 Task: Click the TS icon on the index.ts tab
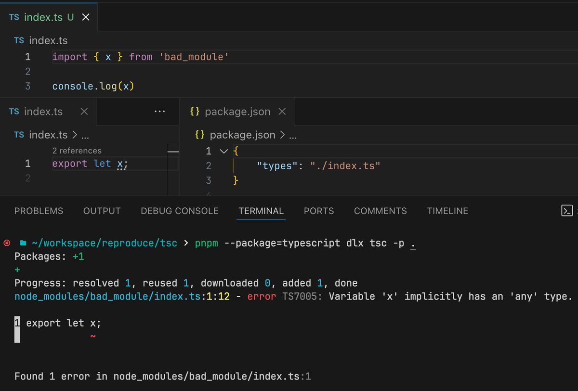tap(14, 16)
